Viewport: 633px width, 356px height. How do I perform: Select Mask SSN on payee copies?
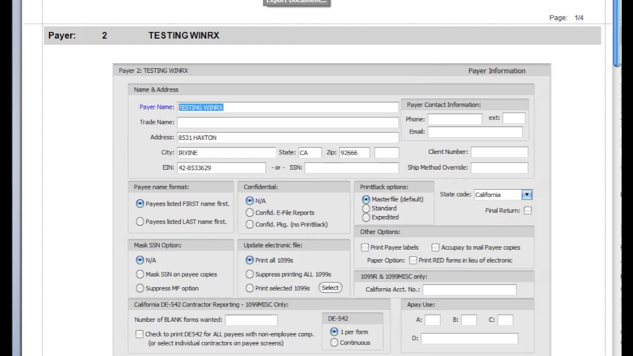140,274
